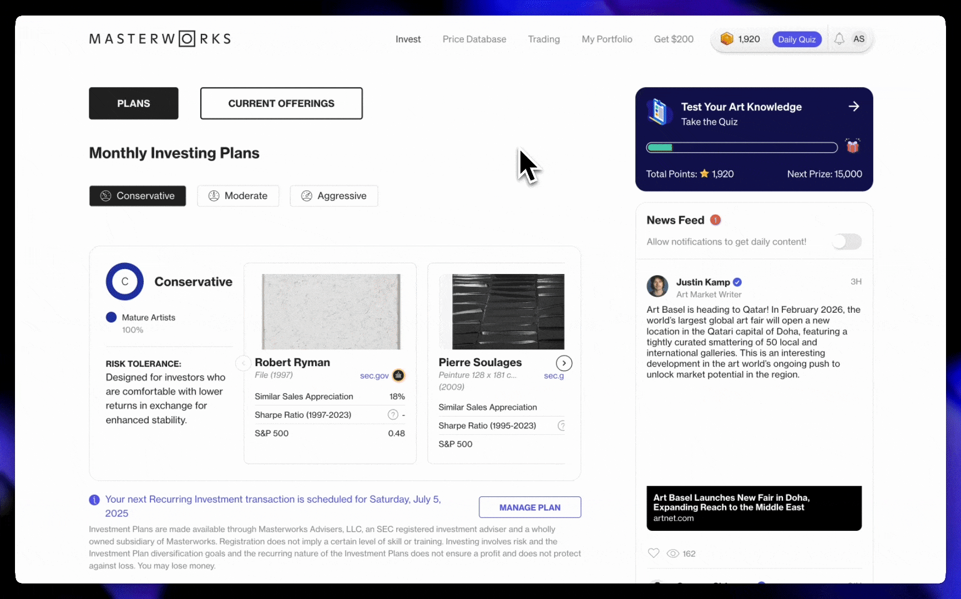This screenshot has width=961, height=599.
Task: Select the Conservative plan option
Action: click(138, 196)
